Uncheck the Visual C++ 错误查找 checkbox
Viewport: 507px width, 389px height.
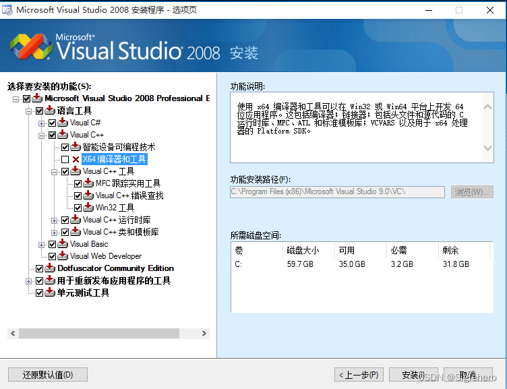click(78, 196)
